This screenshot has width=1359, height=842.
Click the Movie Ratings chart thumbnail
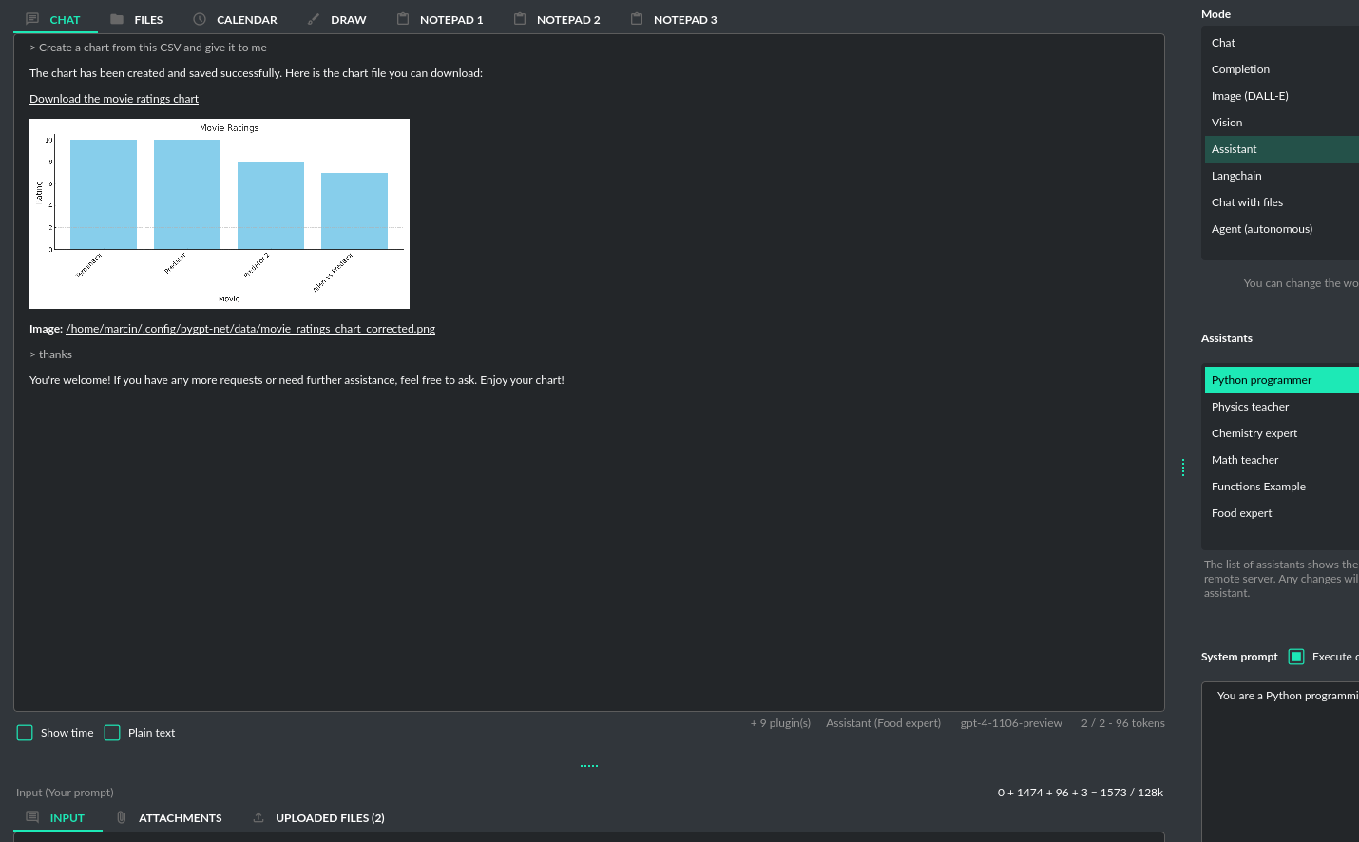[220, 213]
